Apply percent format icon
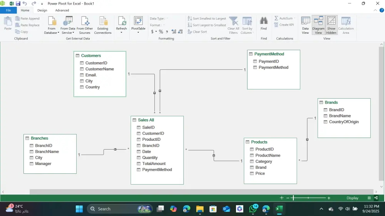 [161, 31]
